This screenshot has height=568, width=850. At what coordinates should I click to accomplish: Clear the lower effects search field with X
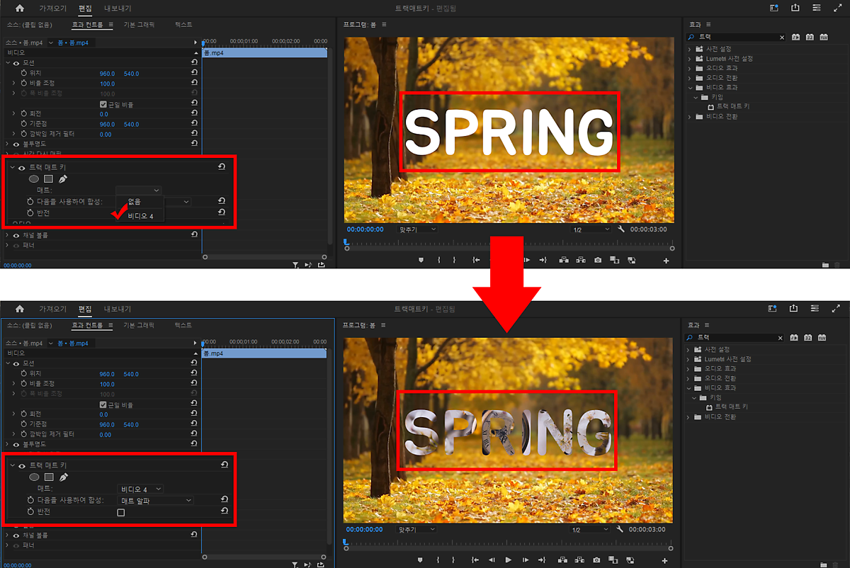782,338
